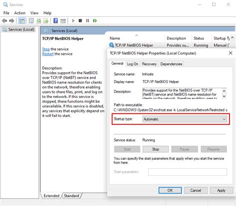The height and width of the screenshot is (206, 236).
Task: Close the TCP/IP NetBIOS Helper Properties dialog
Action: click(x=231, y=53)
